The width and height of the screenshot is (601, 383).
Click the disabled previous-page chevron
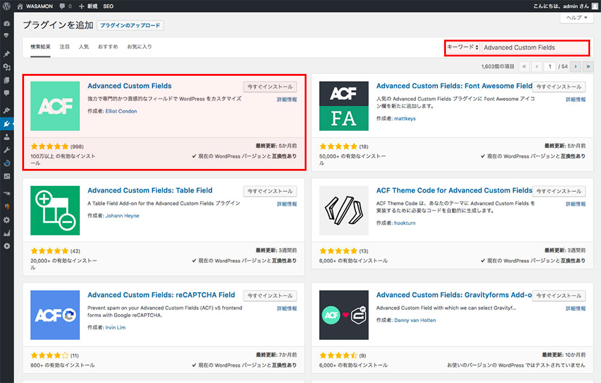pos(537,66)
